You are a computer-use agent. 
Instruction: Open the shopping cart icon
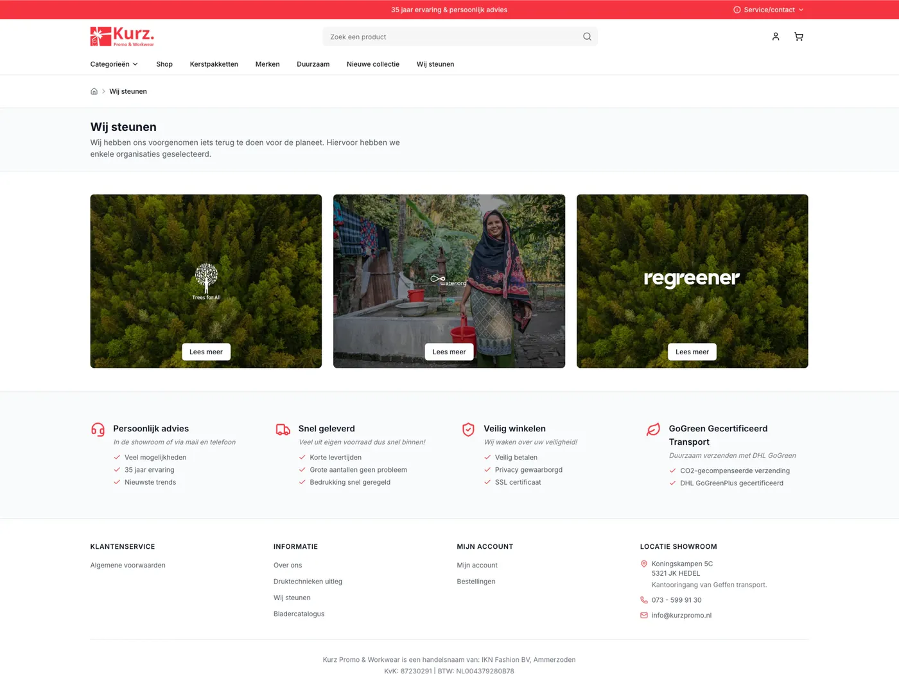pyautogui.click(x=799, y=37)
